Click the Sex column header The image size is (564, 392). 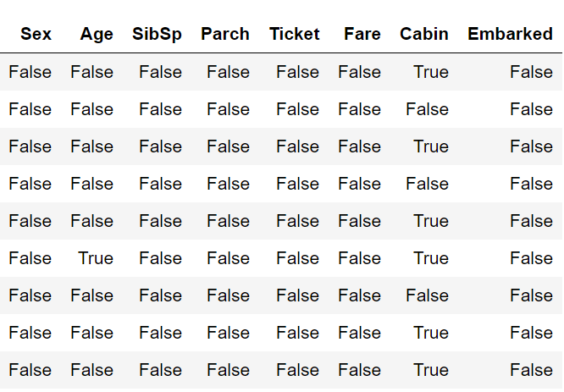36,35
